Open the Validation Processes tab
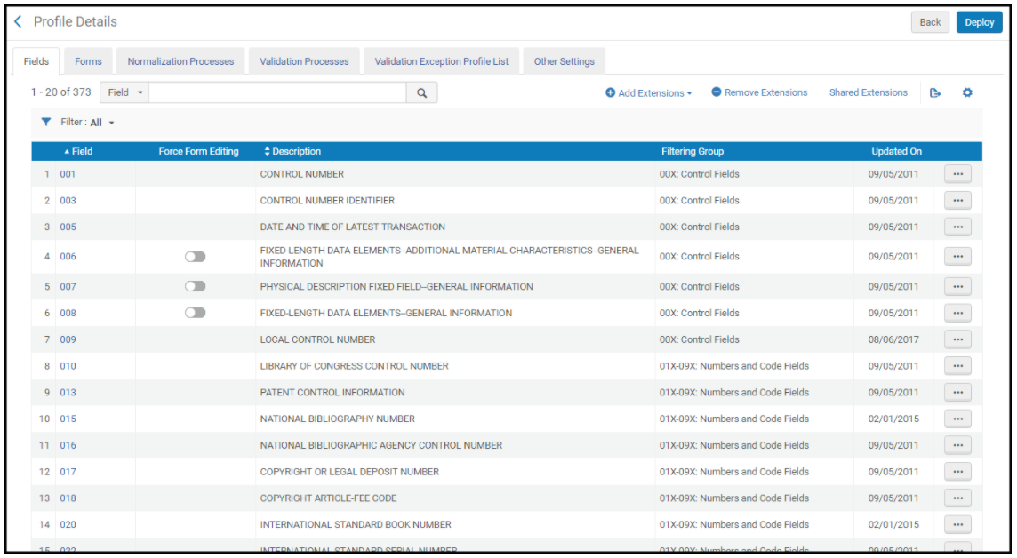Image resolution: width=1017 pixels, height=558 pixels. [x=304, y=61]
